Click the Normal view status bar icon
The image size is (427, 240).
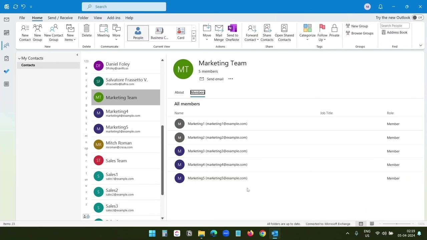point(361,224)
